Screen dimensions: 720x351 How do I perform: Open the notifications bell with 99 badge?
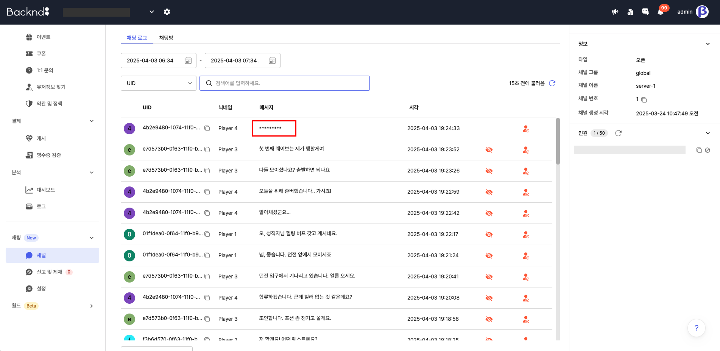[x=661, y=12]
